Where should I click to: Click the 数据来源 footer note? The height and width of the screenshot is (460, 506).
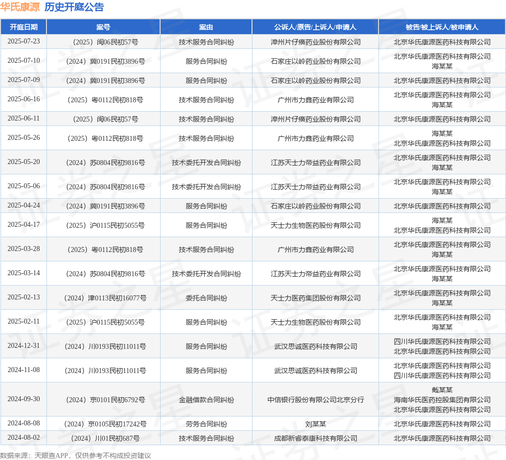(76, 456)
